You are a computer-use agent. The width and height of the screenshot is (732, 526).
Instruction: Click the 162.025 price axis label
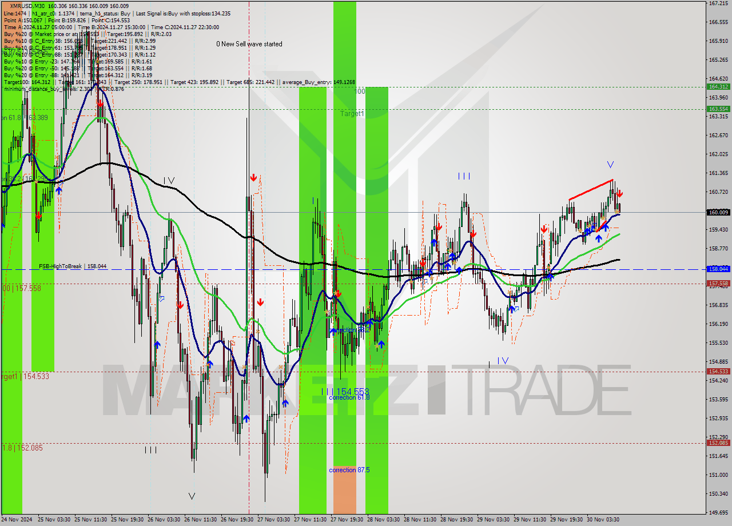tap(718, 154)
